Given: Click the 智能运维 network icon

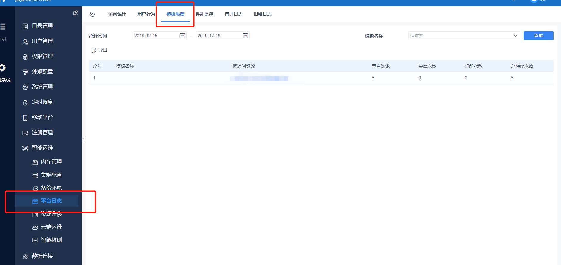Looking at the screenshot, I should 25,148.
